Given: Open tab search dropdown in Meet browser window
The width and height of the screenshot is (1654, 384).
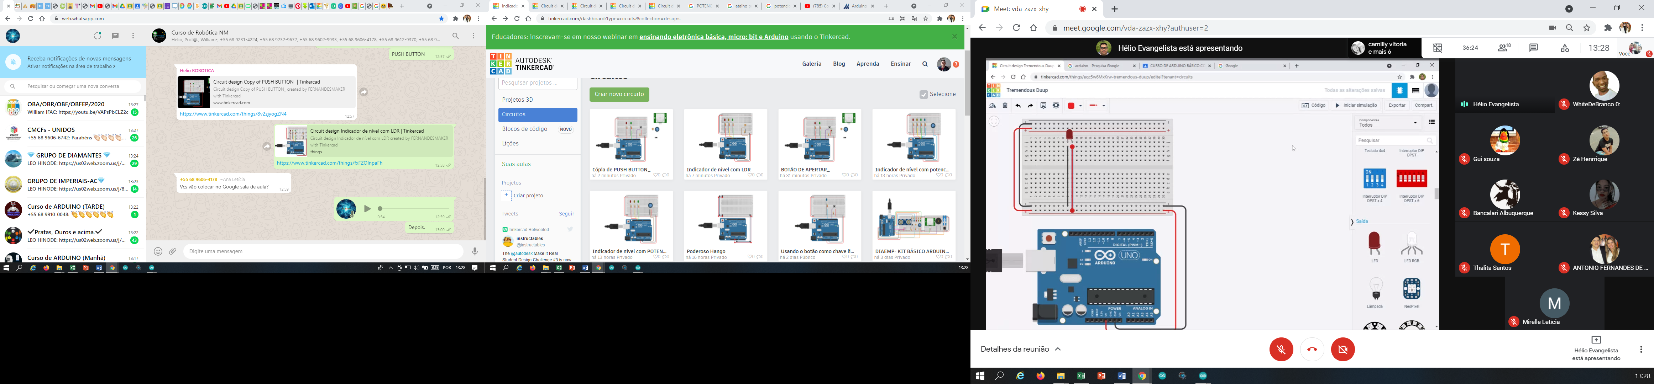Looking at the screenshot, I should [1569, 9].
